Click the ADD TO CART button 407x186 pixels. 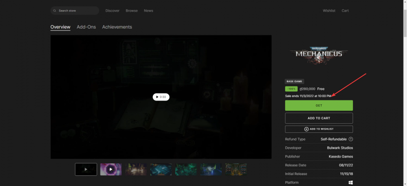[x=319, y=118]
